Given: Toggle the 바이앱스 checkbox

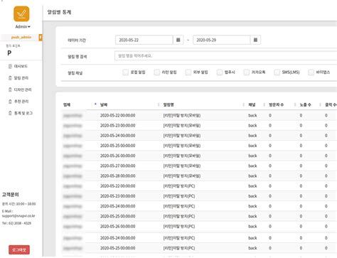Looking at the screenshot, I should (311, 72).
